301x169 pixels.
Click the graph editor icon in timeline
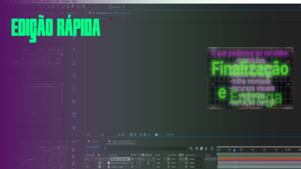coord(212,148)
